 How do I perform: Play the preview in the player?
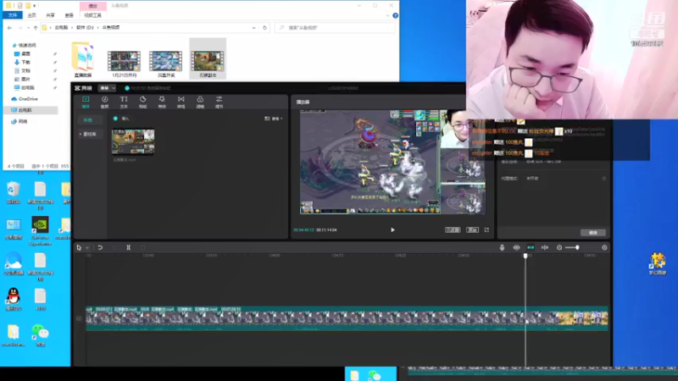pos(392,229)
